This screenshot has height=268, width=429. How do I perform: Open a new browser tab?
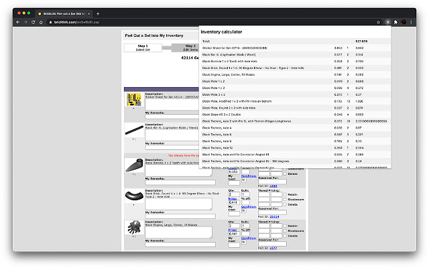pos(98,13)
